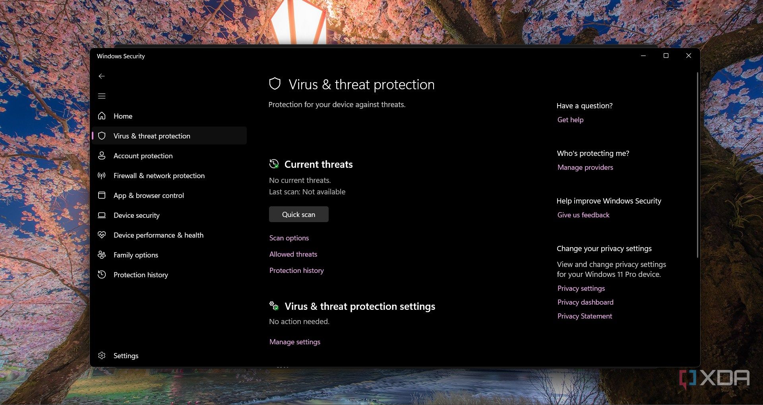763x405 pixels.
Task: Click the Account protection person icon
Action: point(102,155)
